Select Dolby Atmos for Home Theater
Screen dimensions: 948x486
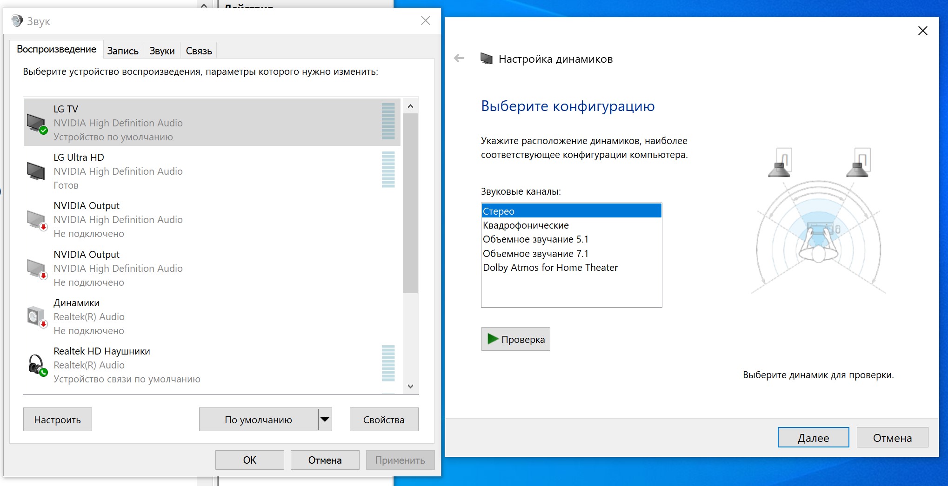click(x=550, y=268)
